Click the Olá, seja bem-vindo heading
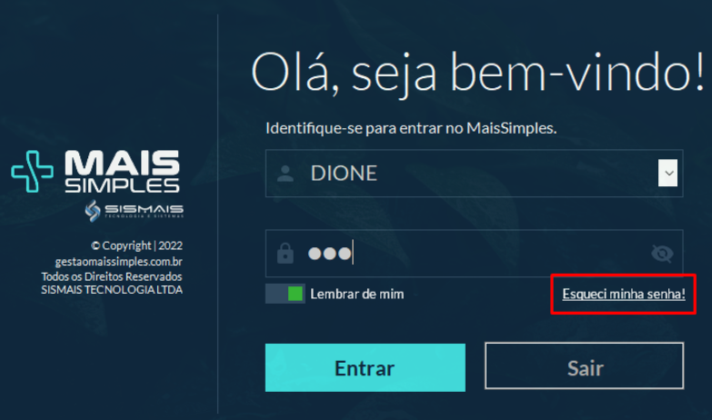 pos(477,73)
